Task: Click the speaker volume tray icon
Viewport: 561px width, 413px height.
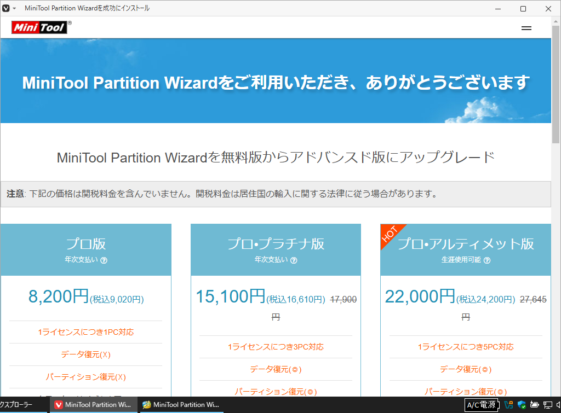Action: [558, 405]
